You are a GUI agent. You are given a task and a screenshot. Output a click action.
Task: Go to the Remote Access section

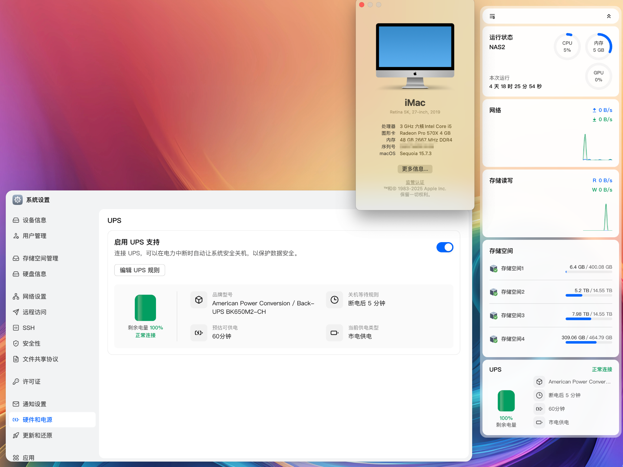(34, 312)
